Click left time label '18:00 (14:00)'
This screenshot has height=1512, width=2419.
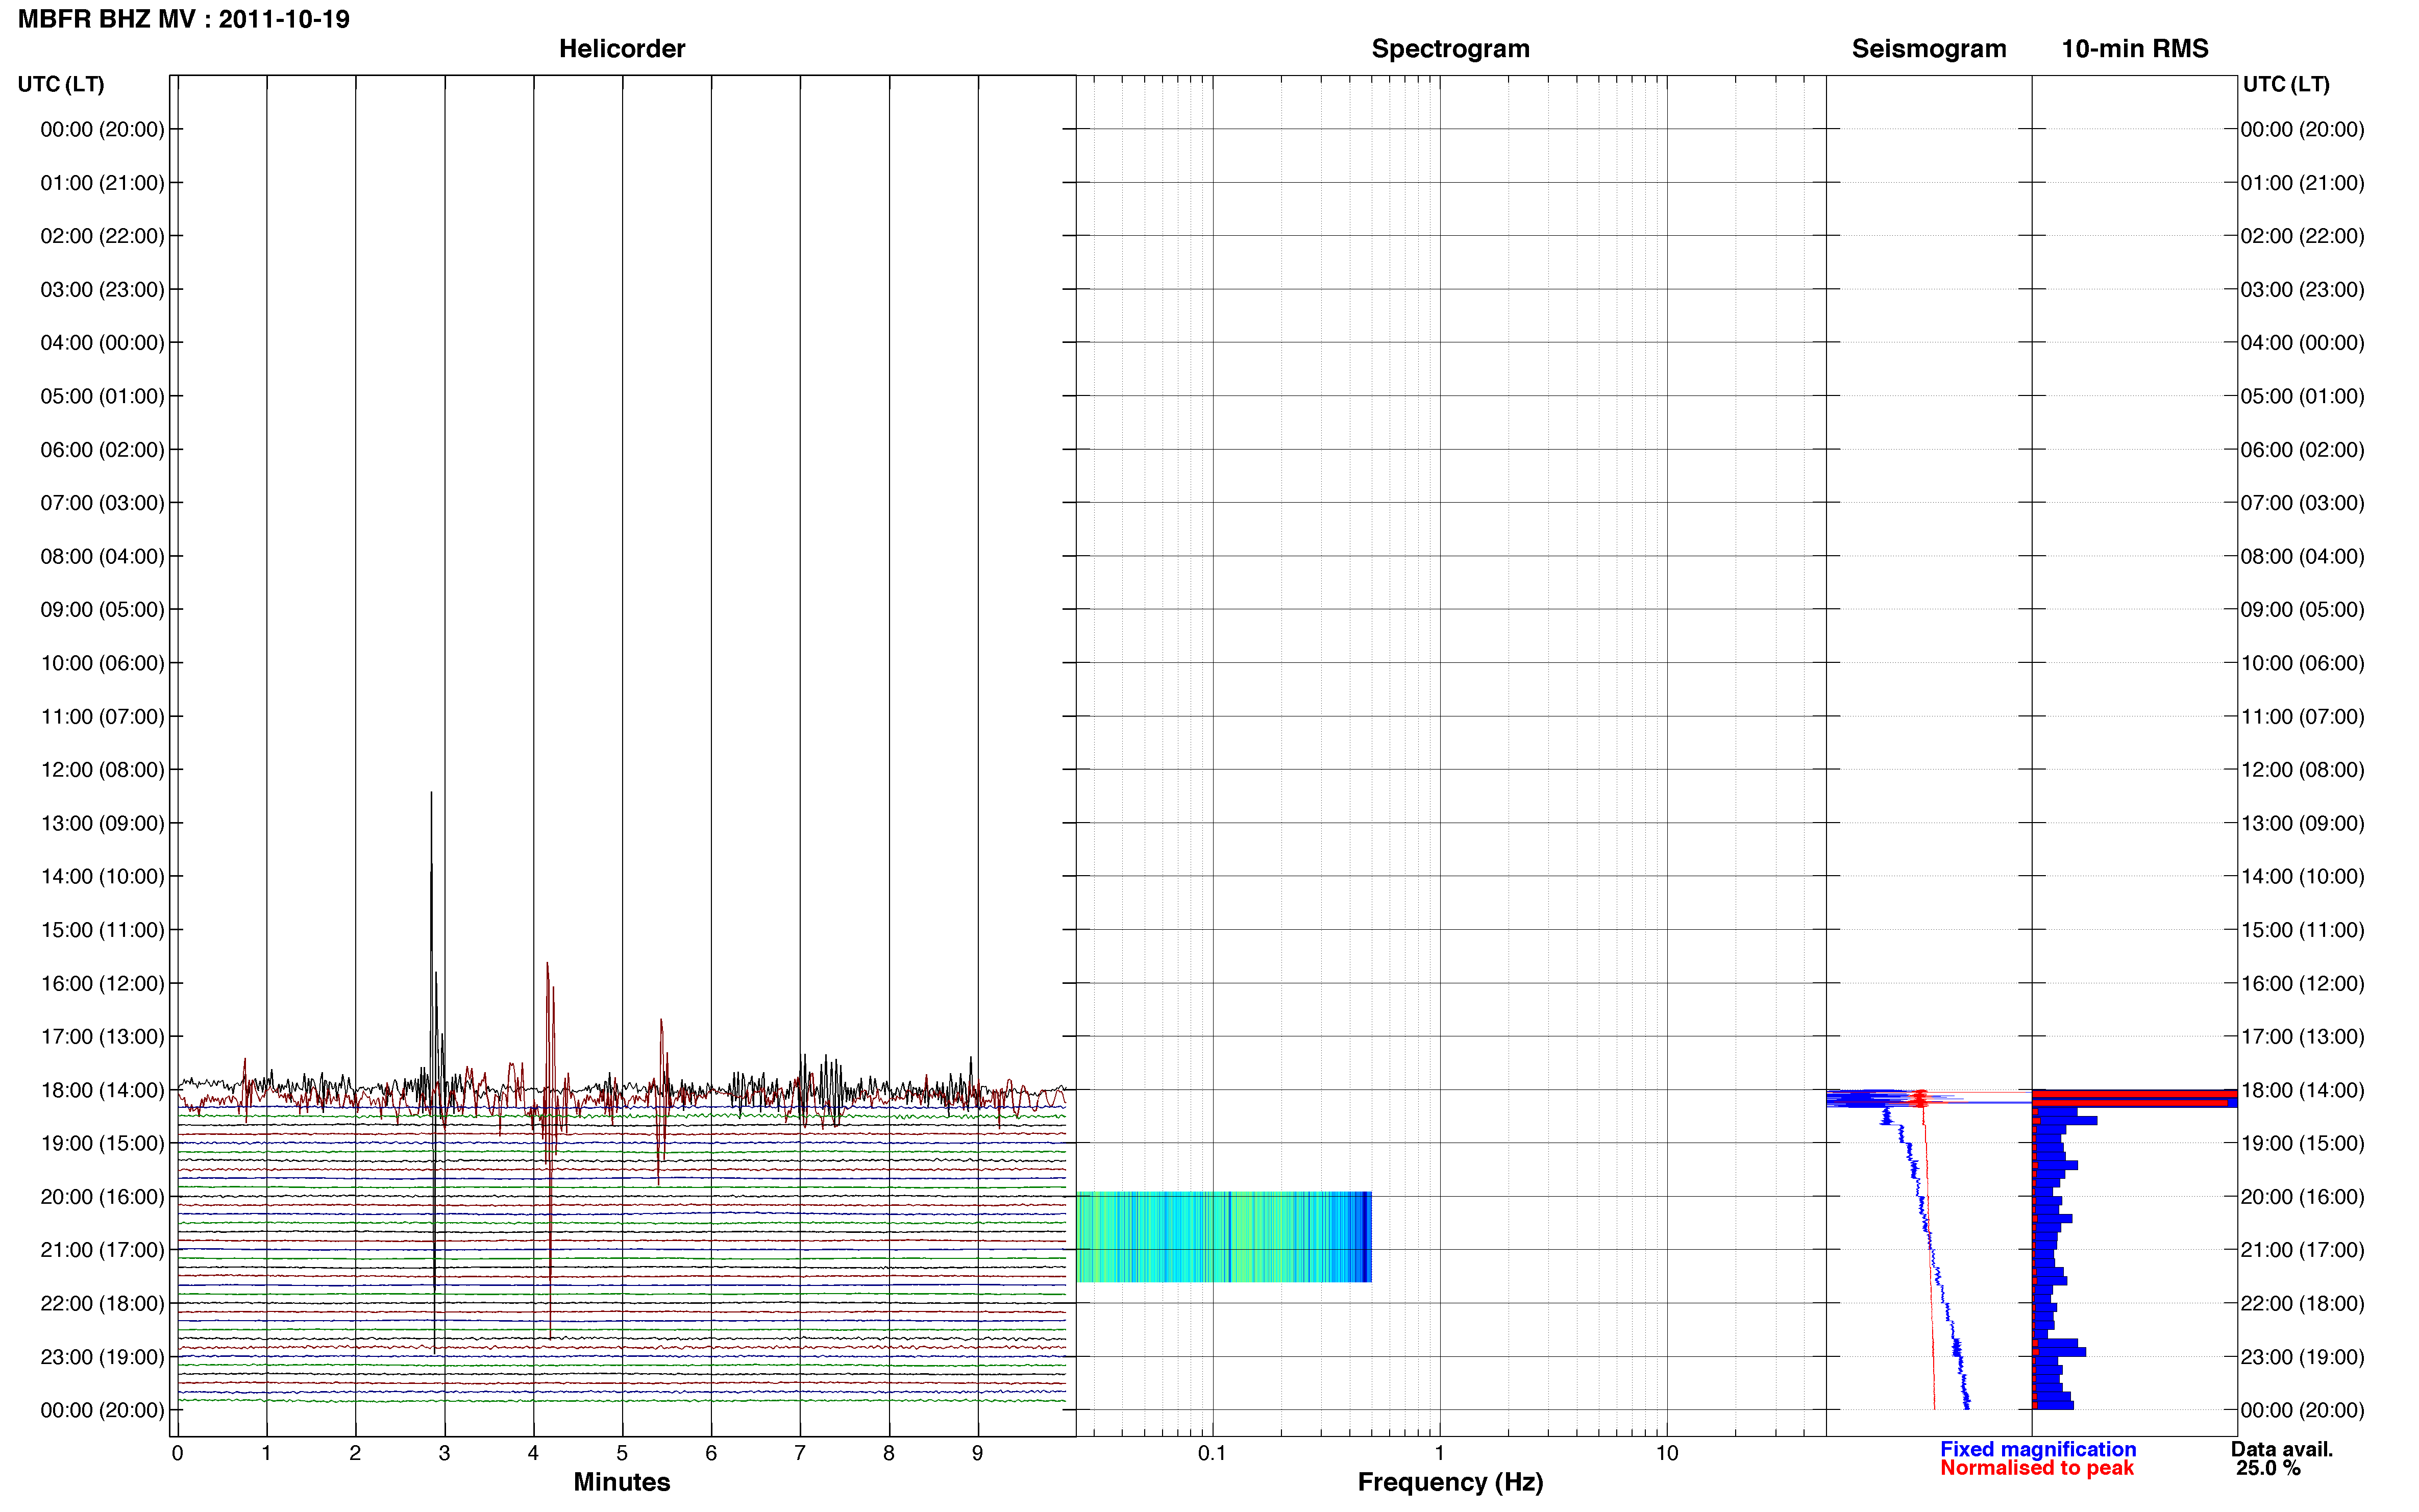tap(102, 1090)
